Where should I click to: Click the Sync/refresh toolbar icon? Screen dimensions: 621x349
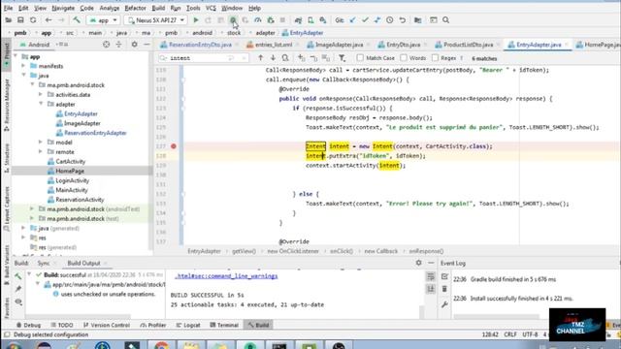[x=33, y=20]
